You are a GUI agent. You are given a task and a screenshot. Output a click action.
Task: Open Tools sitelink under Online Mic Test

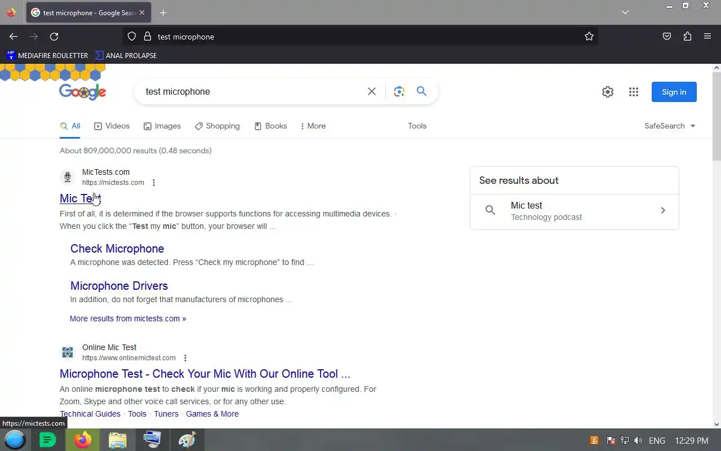pos(137,414)
